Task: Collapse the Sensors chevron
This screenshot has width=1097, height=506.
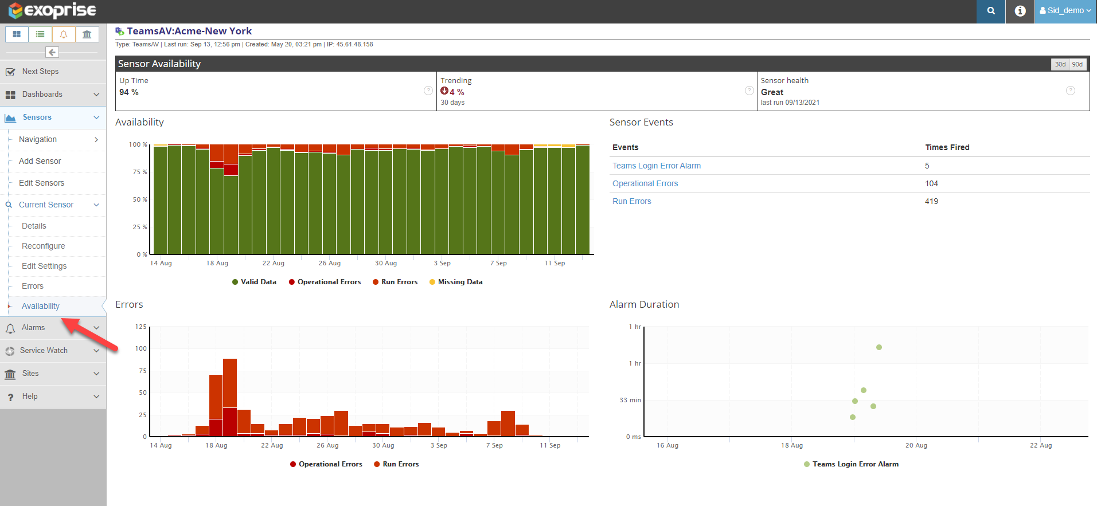Action: (x=96, y=117)
